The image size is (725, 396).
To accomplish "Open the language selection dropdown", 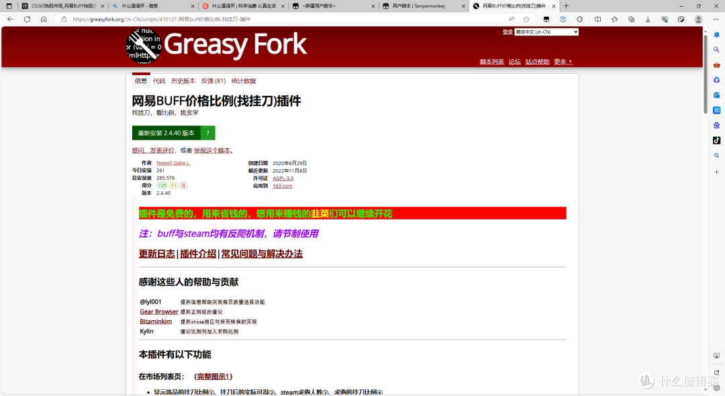I will pos(546,32).
